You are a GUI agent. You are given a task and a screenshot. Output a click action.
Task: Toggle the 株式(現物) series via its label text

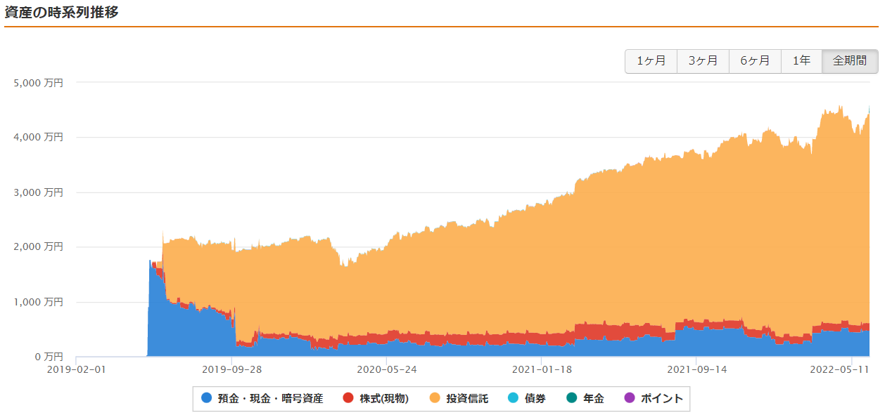[384, 399]
